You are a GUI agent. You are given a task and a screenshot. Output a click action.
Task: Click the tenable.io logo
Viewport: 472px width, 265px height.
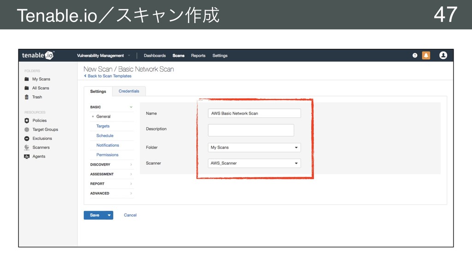(38, 55)
